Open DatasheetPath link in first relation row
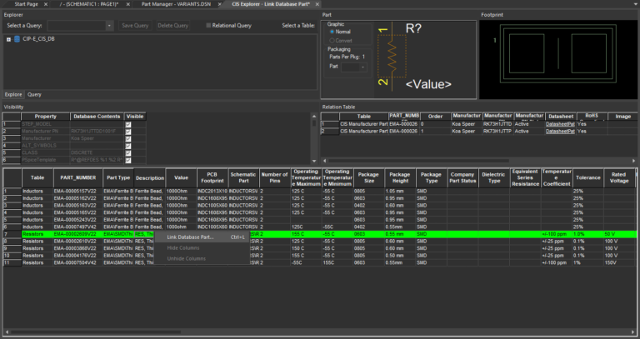Image resolution: width=640 pixels, height=339 pixels. tap(559, 124)
